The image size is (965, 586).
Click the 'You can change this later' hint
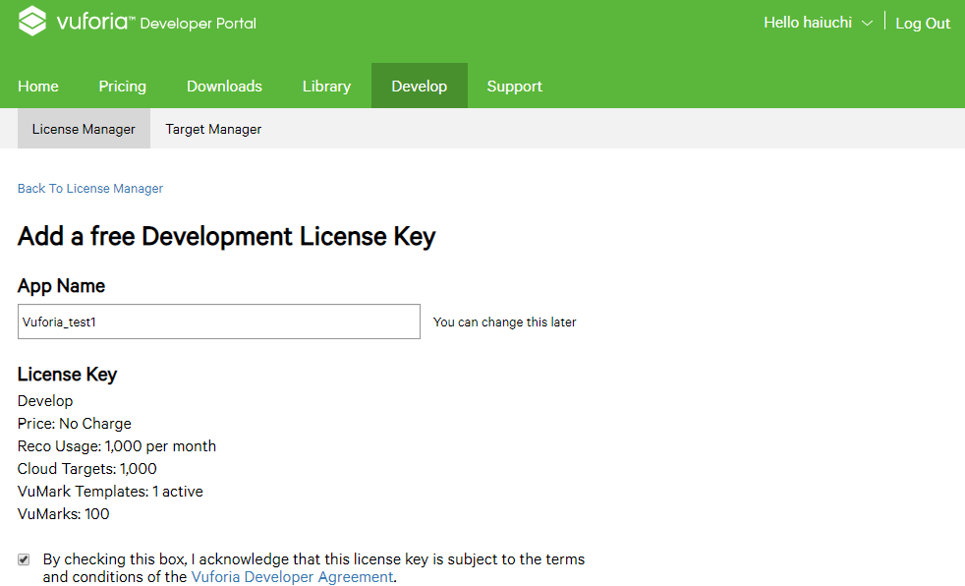click(x=505, y=322)
